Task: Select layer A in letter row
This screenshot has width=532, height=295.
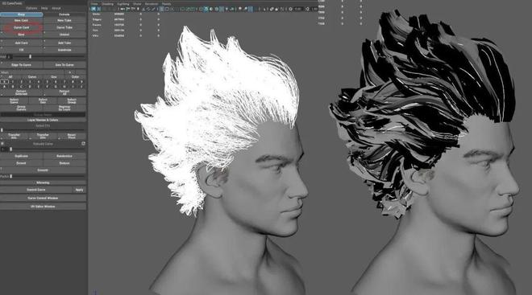Action: [4, 87]
